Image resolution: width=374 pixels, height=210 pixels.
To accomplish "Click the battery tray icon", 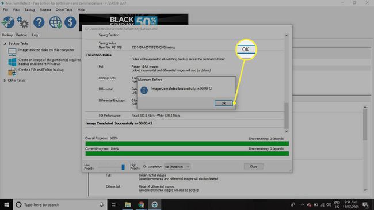I will (315, 205).
